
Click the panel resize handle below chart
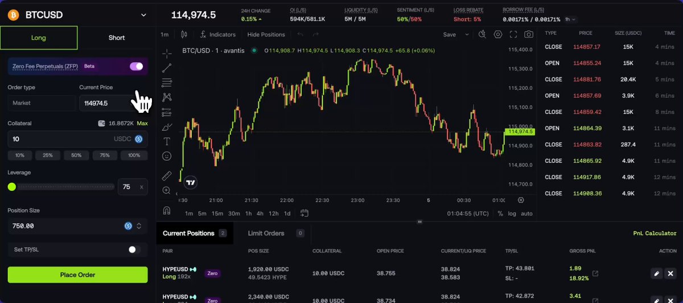point(419,222)
